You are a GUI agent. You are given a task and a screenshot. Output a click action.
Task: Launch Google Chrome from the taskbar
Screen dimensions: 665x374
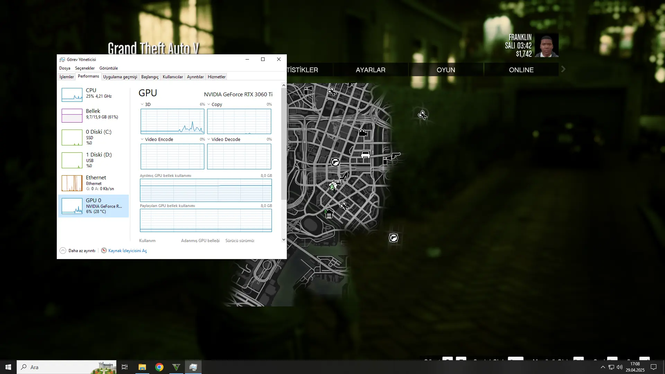pos(159,367)
